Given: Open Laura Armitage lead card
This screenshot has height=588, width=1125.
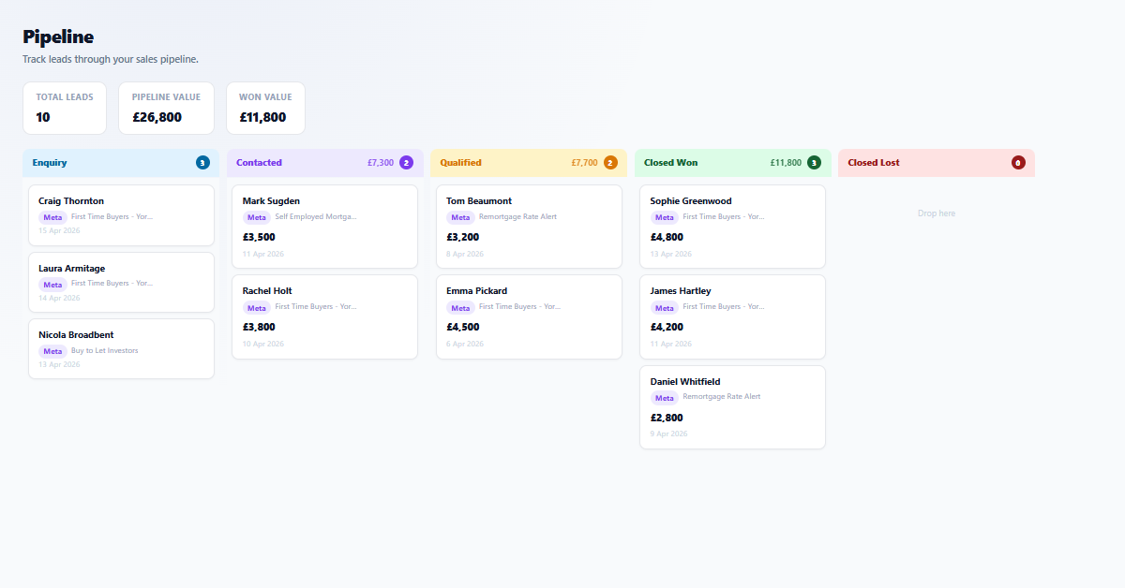Looking at the screenshot, I should (121, 282).
